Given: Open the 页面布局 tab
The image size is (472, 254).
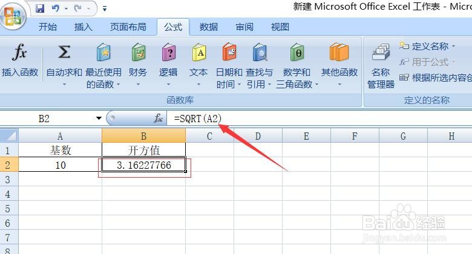Looking at the screenshot, I should pos(128,27).
